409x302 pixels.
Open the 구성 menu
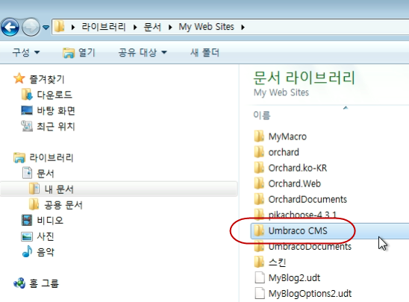(x=26, y=52)
